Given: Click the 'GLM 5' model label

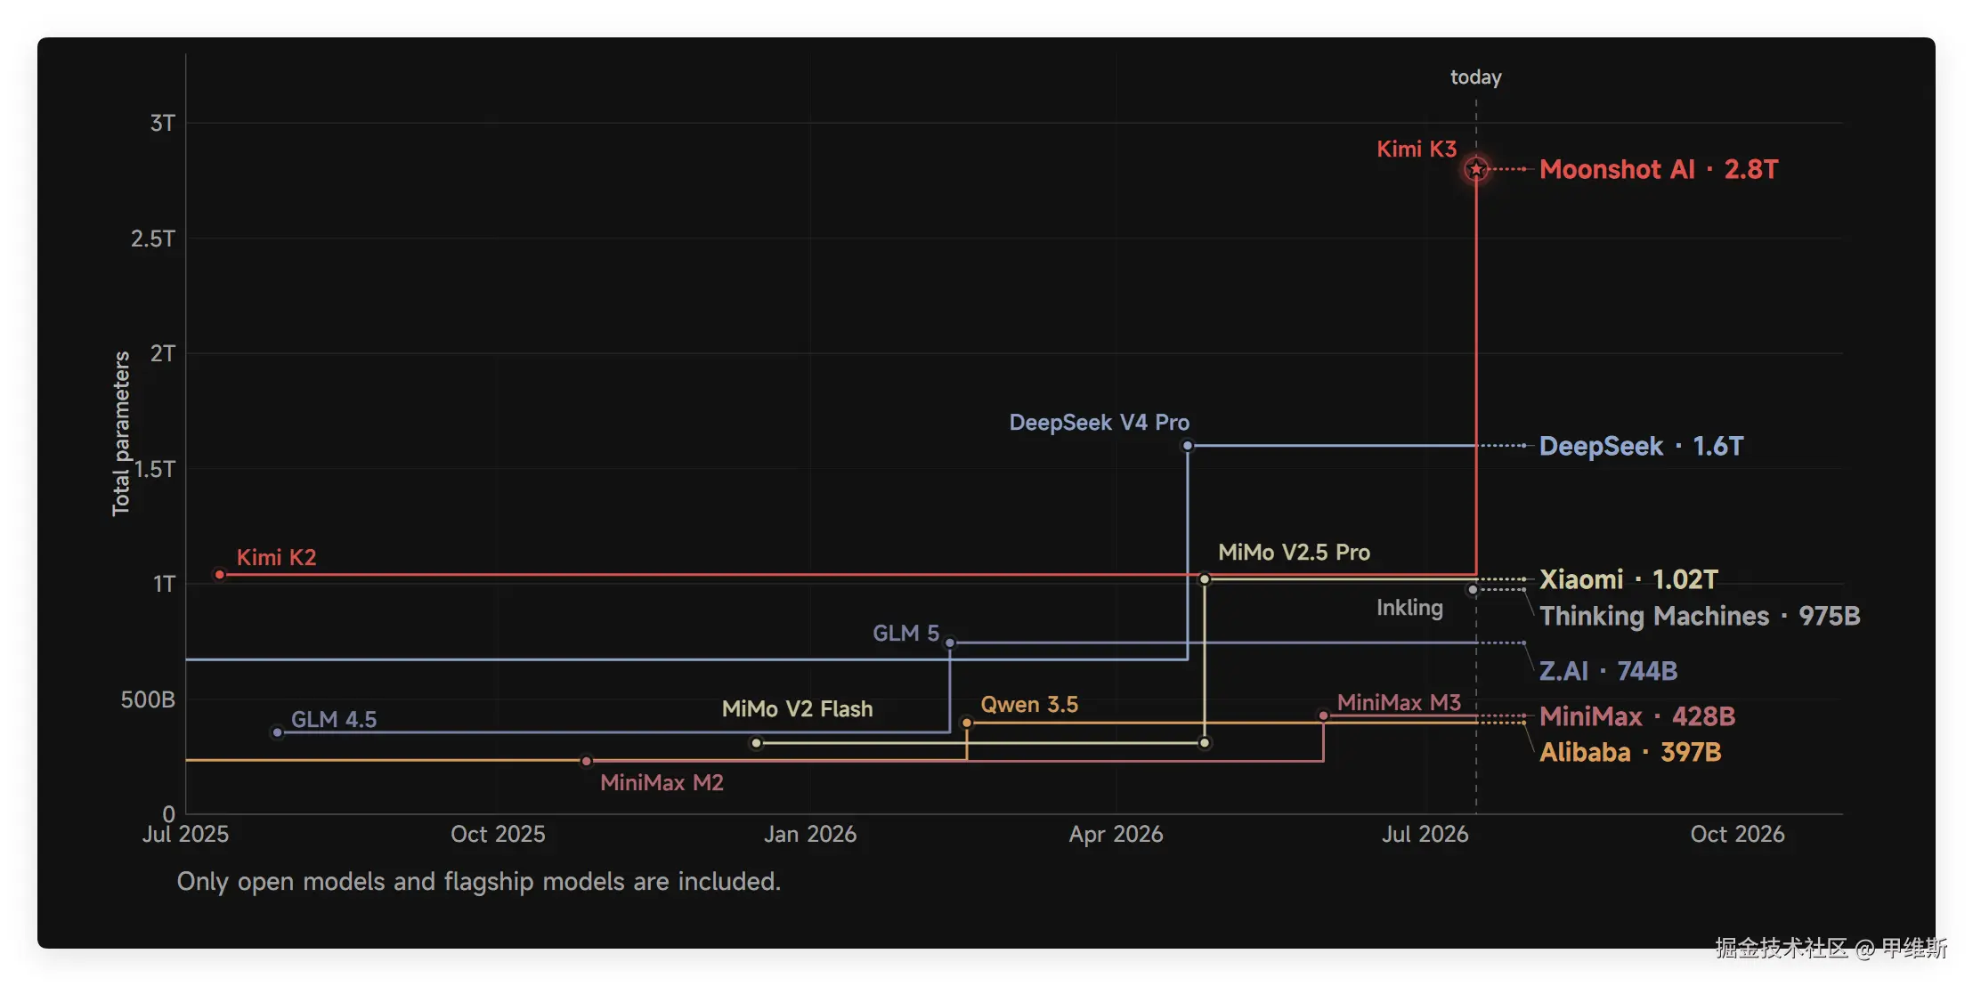Looking at the screenshot, I should pos(905,633).
